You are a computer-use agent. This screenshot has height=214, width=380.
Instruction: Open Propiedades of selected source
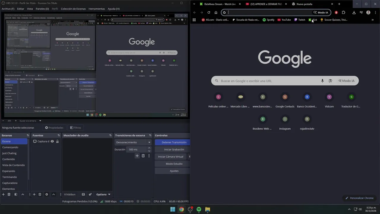coord(54,128)
